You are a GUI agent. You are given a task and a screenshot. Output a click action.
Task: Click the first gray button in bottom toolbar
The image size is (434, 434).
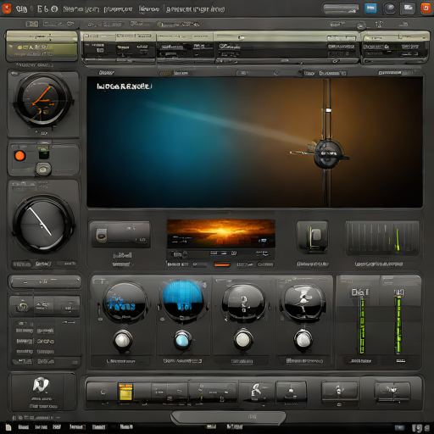coord(102,392)
